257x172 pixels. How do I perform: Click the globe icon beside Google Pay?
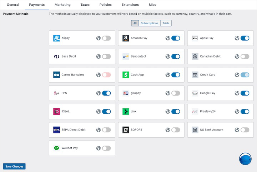pyautogui.click(x=237, y=93)
